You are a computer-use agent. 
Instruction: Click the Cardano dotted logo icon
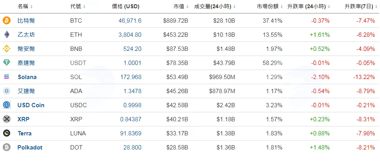pyautogui.click(x=7, y=91)
